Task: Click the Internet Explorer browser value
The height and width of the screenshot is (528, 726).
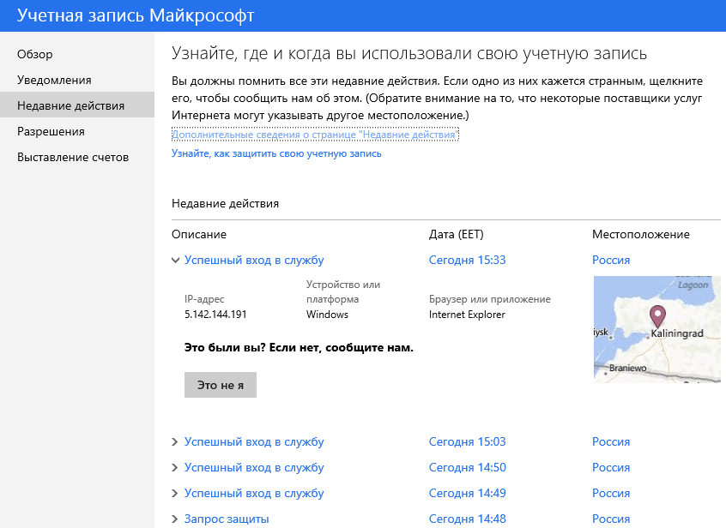Action: 467,315
